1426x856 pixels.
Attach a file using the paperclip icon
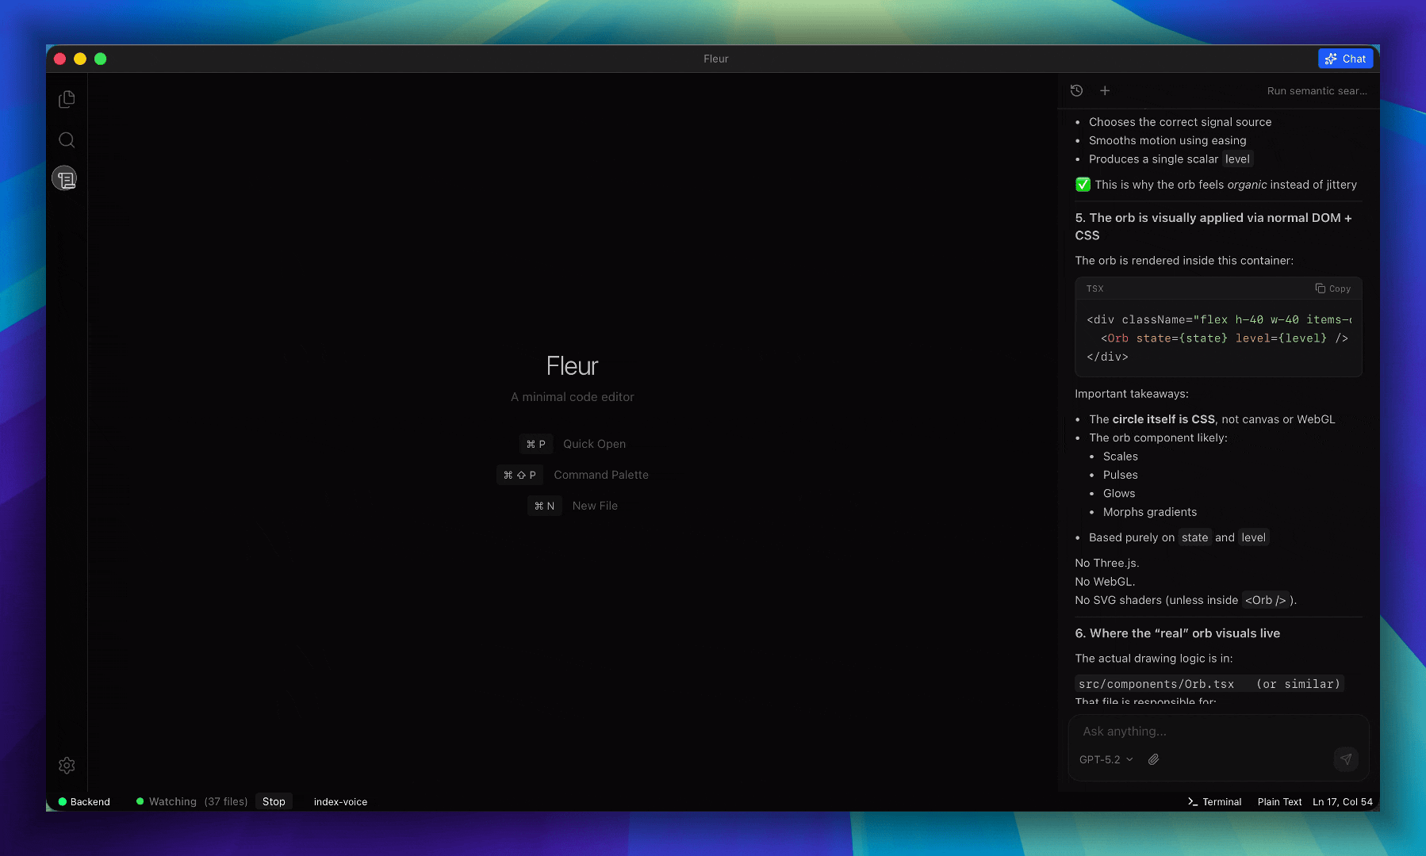pyautogui.click(x=1154, y=759)
